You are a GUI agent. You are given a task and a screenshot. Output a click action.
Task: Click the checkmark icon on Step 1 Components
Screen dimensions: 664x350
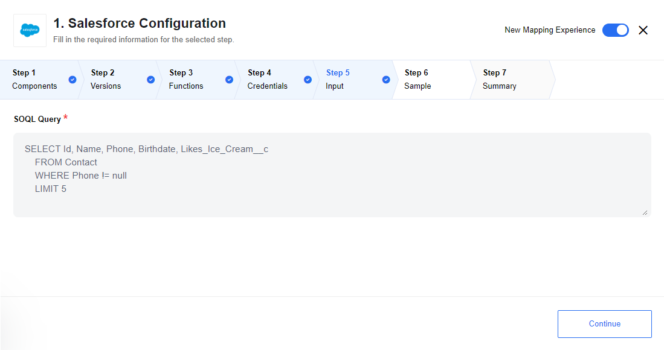(x=73, y=80)
